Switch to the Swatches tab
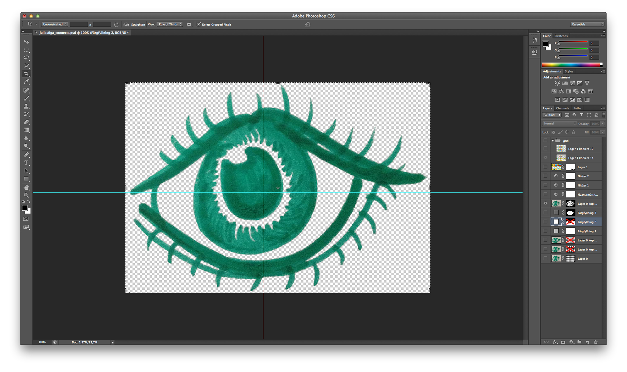The height and width of the screenshot is (372, 627). click(x=561, y=36)
